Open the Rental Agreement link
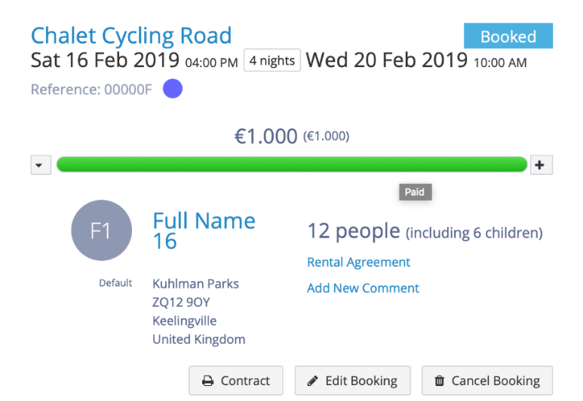583x401 pixels. click(358, 262)
